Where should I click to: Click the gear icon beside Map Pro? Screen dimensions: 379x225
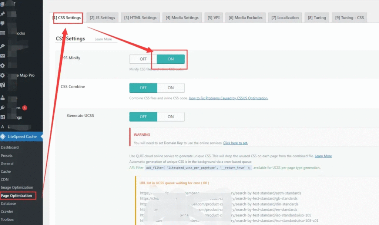point(3,75)
